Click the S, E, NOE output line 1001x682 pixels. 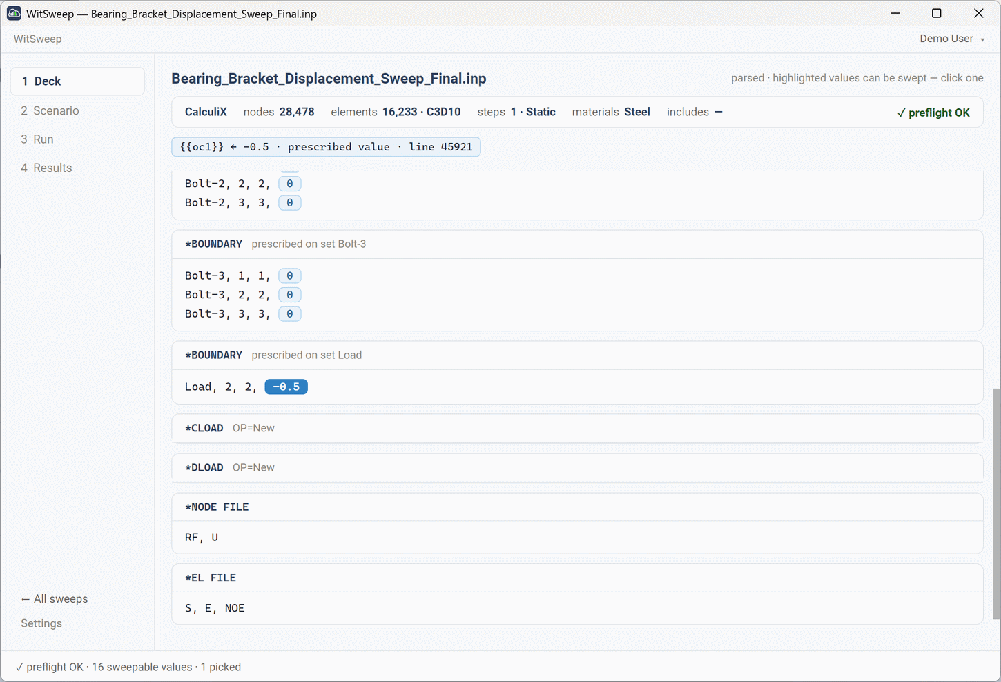215,609
